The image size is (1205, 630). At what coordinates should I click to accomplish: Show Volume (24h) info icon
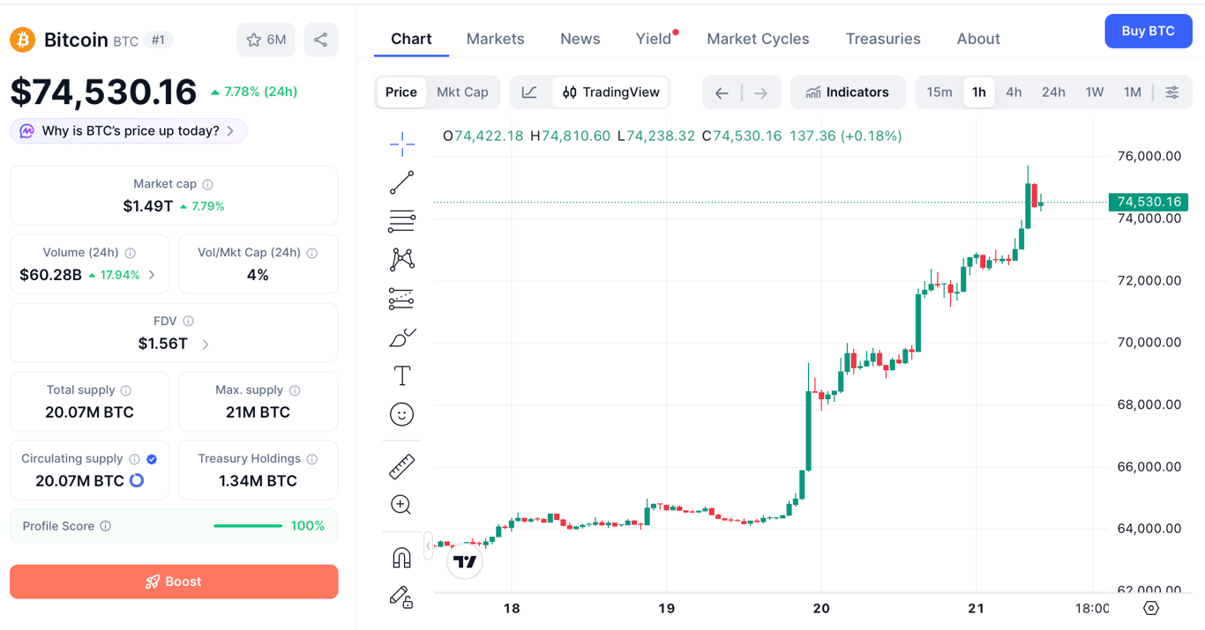130,253
